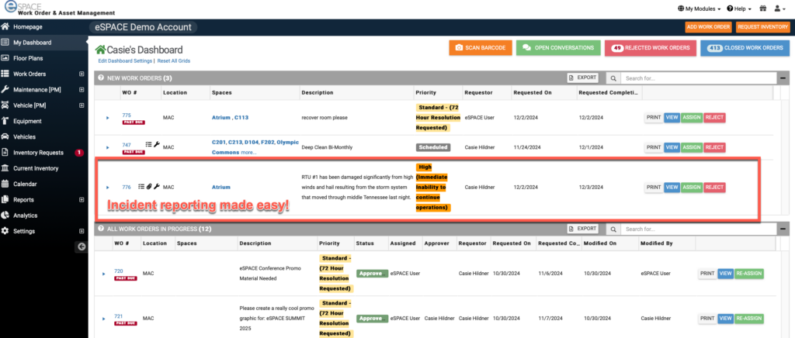Click the wrench icon on WO 776

point(157,187)
